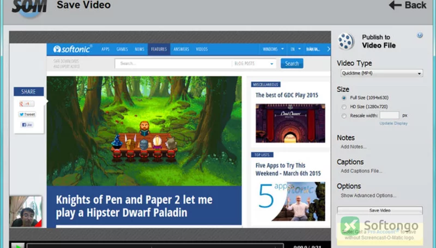Screen dimensions: 436x248
Task: Click the blue Search button
Action: pyautogui.click(x=292, y=64)
